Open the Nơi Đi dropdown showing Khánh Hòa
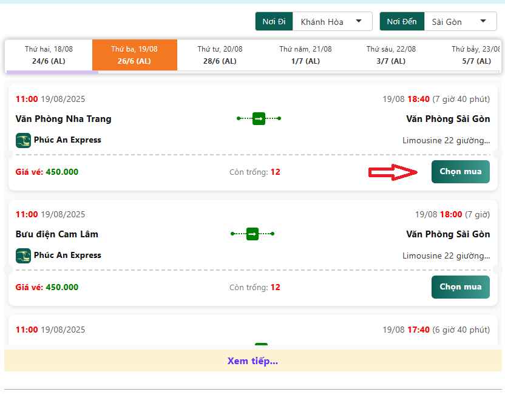The width and height of the screenshot is (505, 403). click(332, 22)
